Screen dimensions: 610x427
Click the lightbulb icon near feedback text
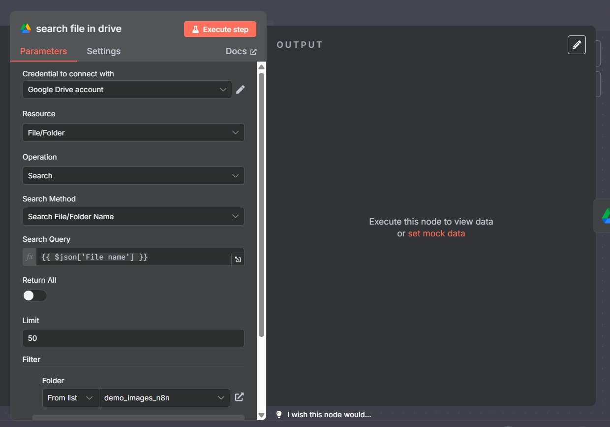click(x=279, y=415)
